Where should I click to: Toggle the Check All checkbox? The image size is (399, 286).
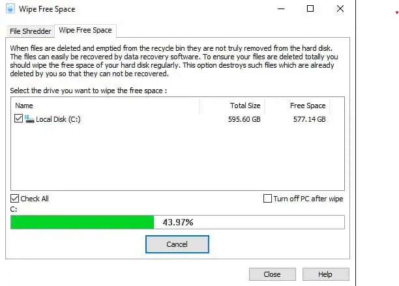pos(15,199)
